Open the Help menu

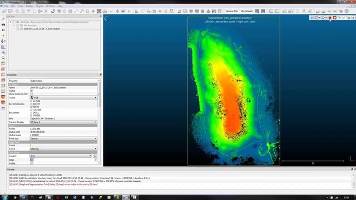[x=60, y=6]
